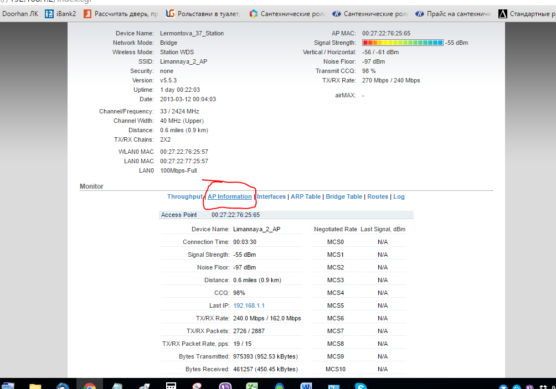Open the Doorhan ЛК bookmark
Screen dimensions: 556x389
(x=20, y=14)
